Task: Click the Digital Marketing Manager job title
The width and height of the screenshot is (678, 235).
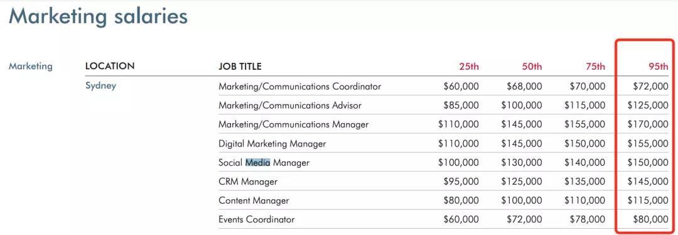Action: tap(272, 143)
